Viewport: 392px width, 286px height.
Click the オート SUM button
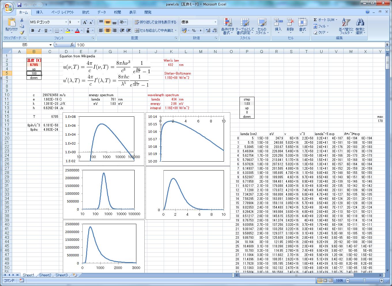(x=324, y=20)
